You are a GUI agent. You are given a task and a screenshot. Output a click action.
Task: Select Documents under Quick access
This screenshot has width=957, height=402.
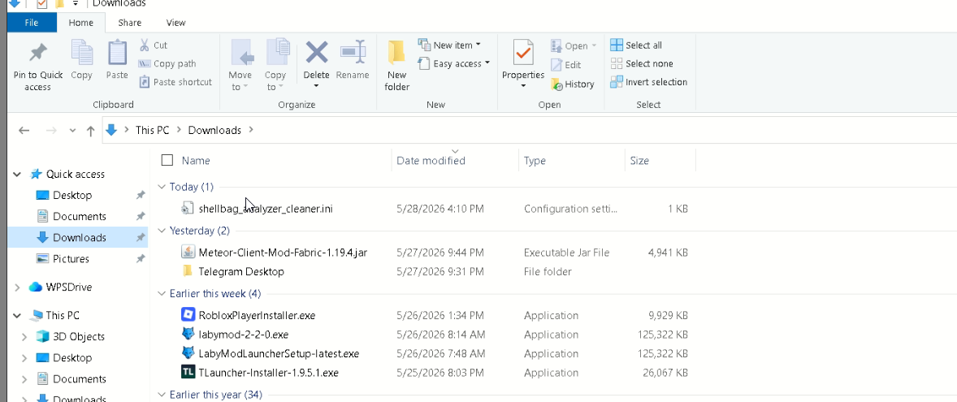pos(79,217)
